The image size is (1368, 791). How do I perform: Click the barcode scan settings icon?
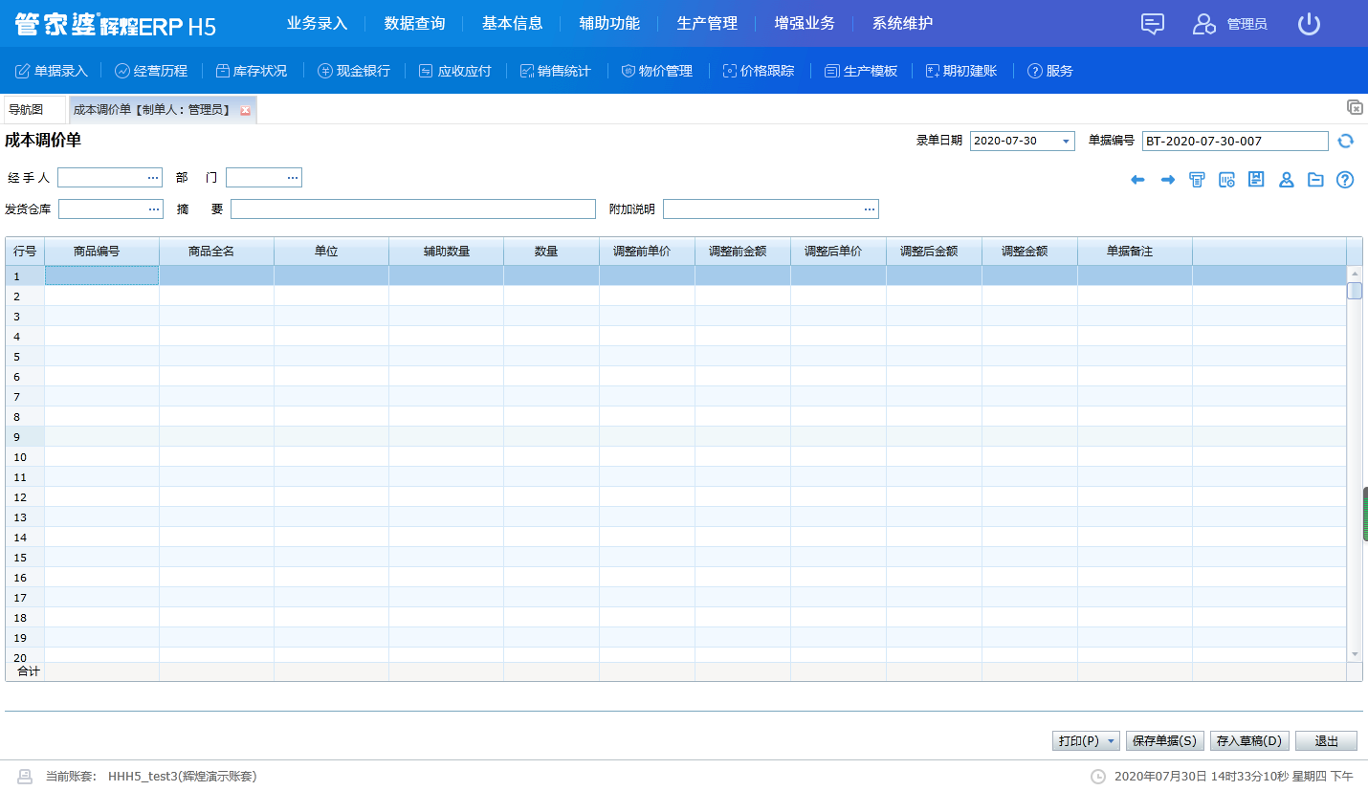1226,180
